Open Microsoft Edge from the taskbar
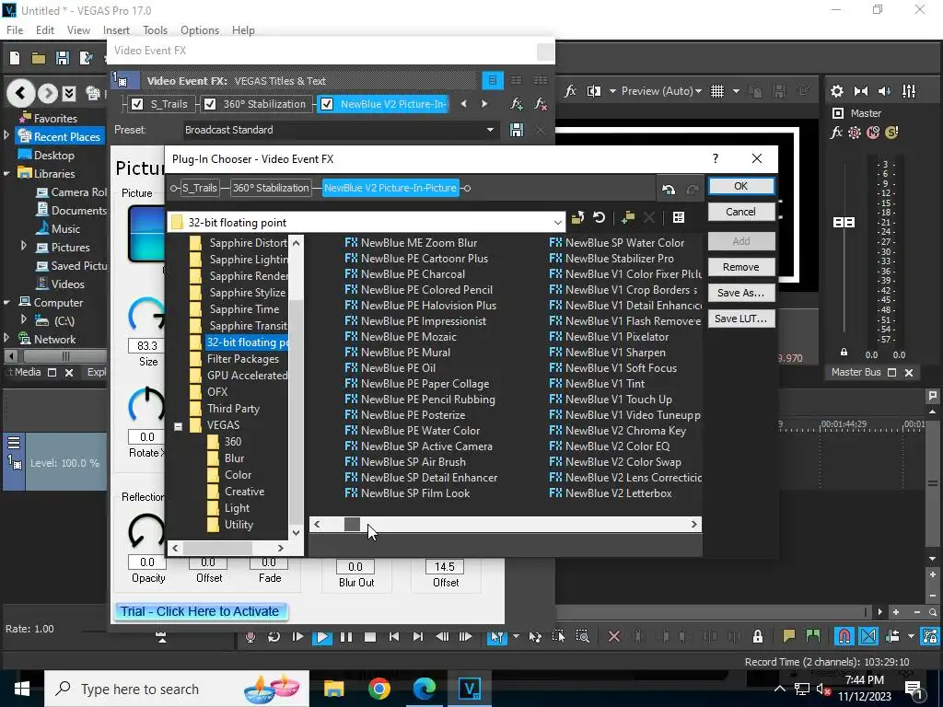Viewport: 943px width, 707px height. (x=424, y=689)
